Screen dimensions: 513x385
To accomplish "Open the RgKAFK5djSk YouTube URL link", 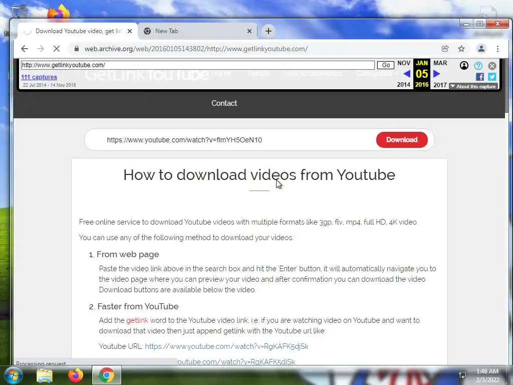I will click(x=226, y=346).
